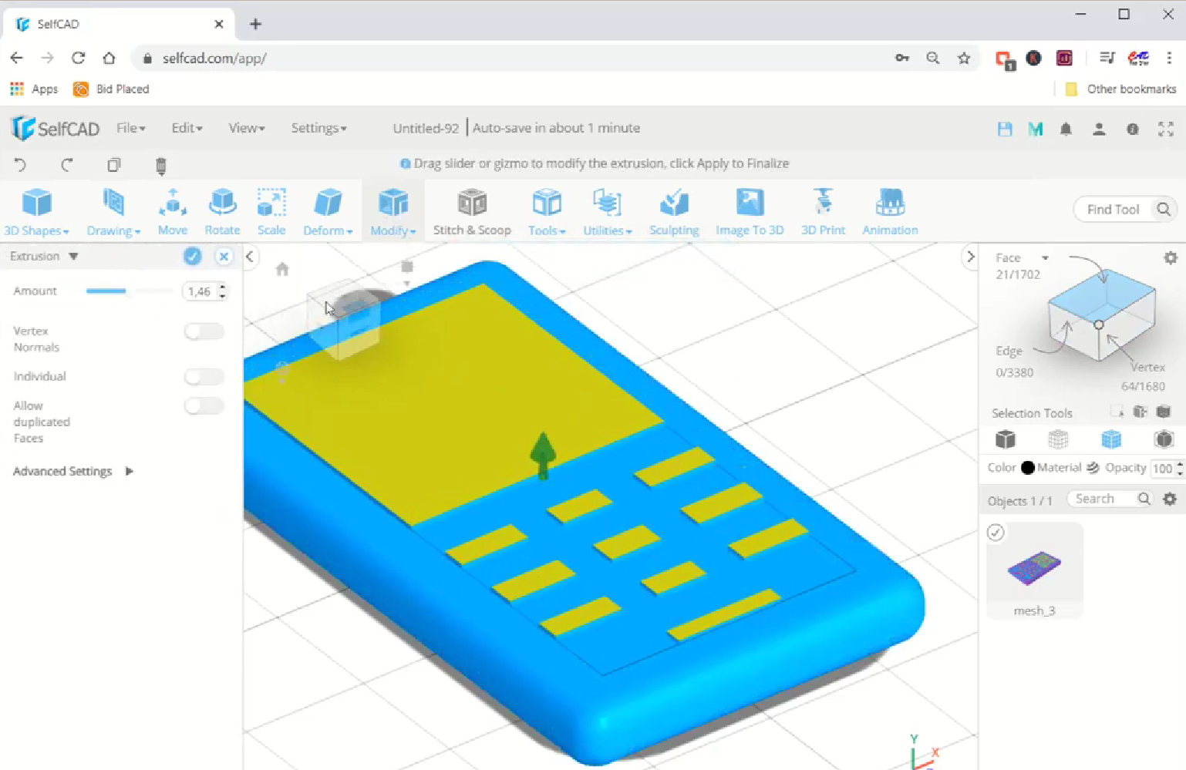Screen dimensions: 1186x770
Task: Open the Edit menu
Action: point(187,128)
